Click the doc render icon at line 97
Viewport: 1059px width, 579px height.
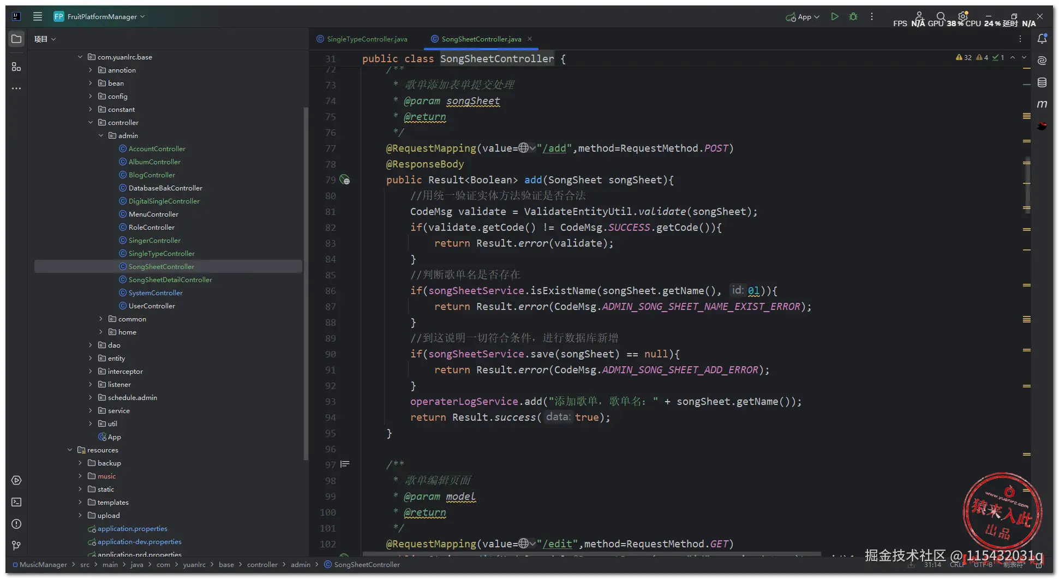click(345, 464)
